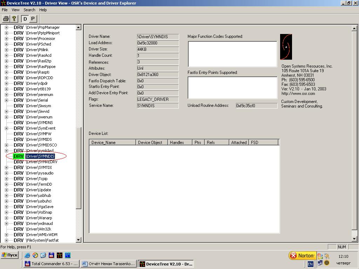The width and height of the screenshot is (359, 269).
Task: Expand the \Driver\PnpManager tree node
Action: 6,27
